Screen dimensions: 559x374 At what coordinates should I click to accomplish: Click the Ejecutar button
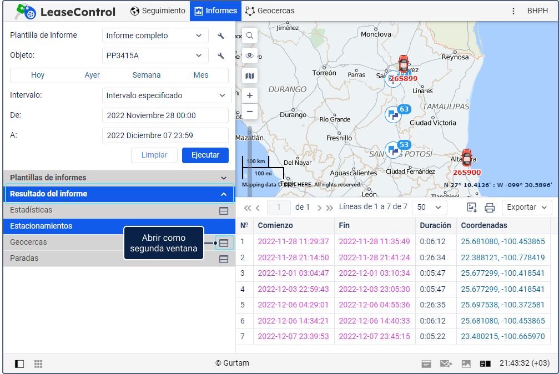pos(205,155)
